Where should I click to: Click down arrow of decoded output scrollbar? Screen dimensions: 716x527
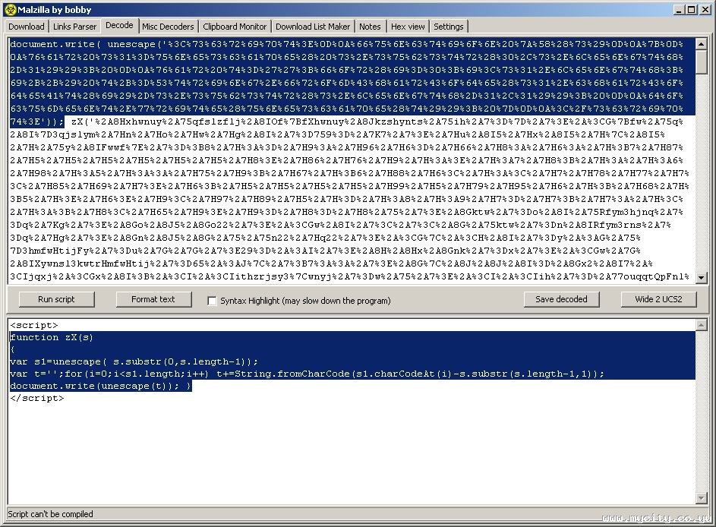click(702, 497)
